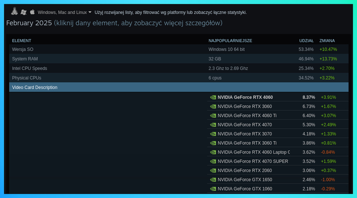The height and width of the screenshot is (198, 357).
Task: Click the ZMIANA column header
Action: click(x=327, y=41)
